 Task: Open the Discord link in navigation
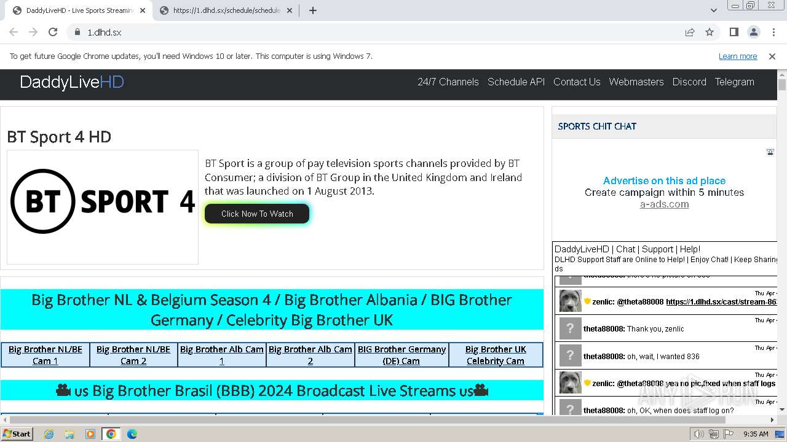[689, 82]
